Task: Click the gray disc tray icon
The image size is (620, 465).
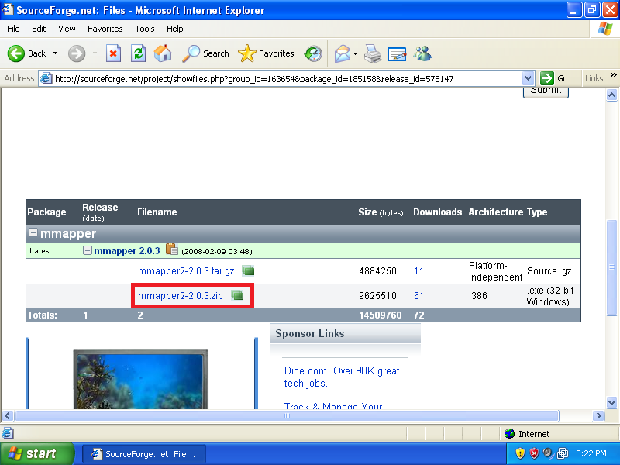Action: click(x=548, y=453)
